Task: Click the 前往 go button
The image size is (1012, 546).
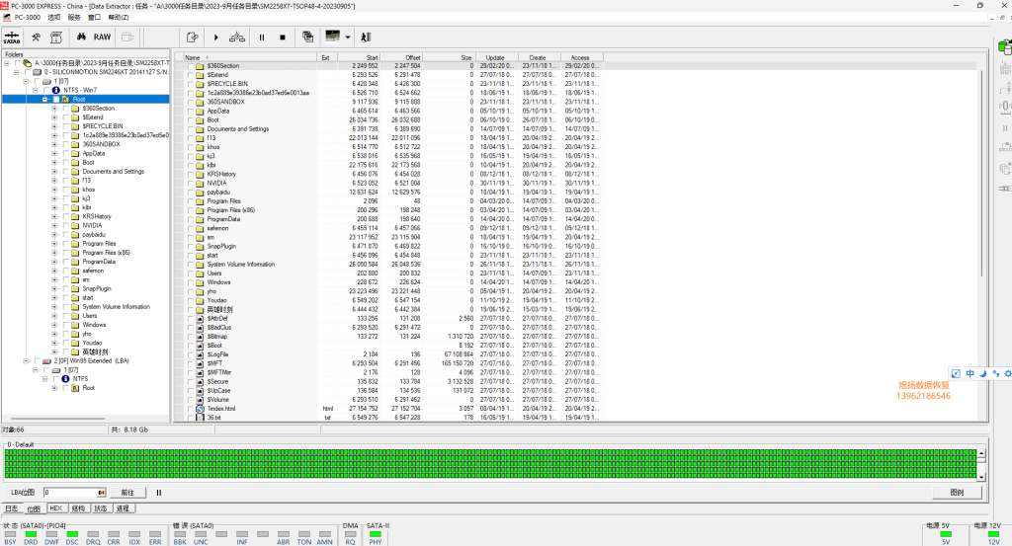Action: point(127,493)
